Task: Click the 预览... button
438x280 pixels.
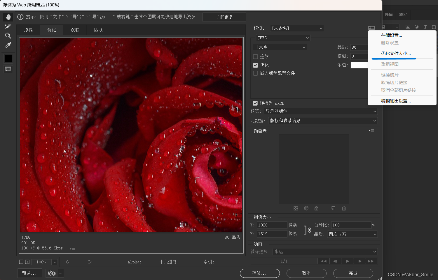Action: click(x=29, y=273)
